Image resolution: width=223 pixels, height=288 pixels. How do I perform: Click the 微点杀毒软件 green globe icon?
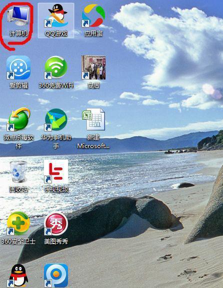18,119
